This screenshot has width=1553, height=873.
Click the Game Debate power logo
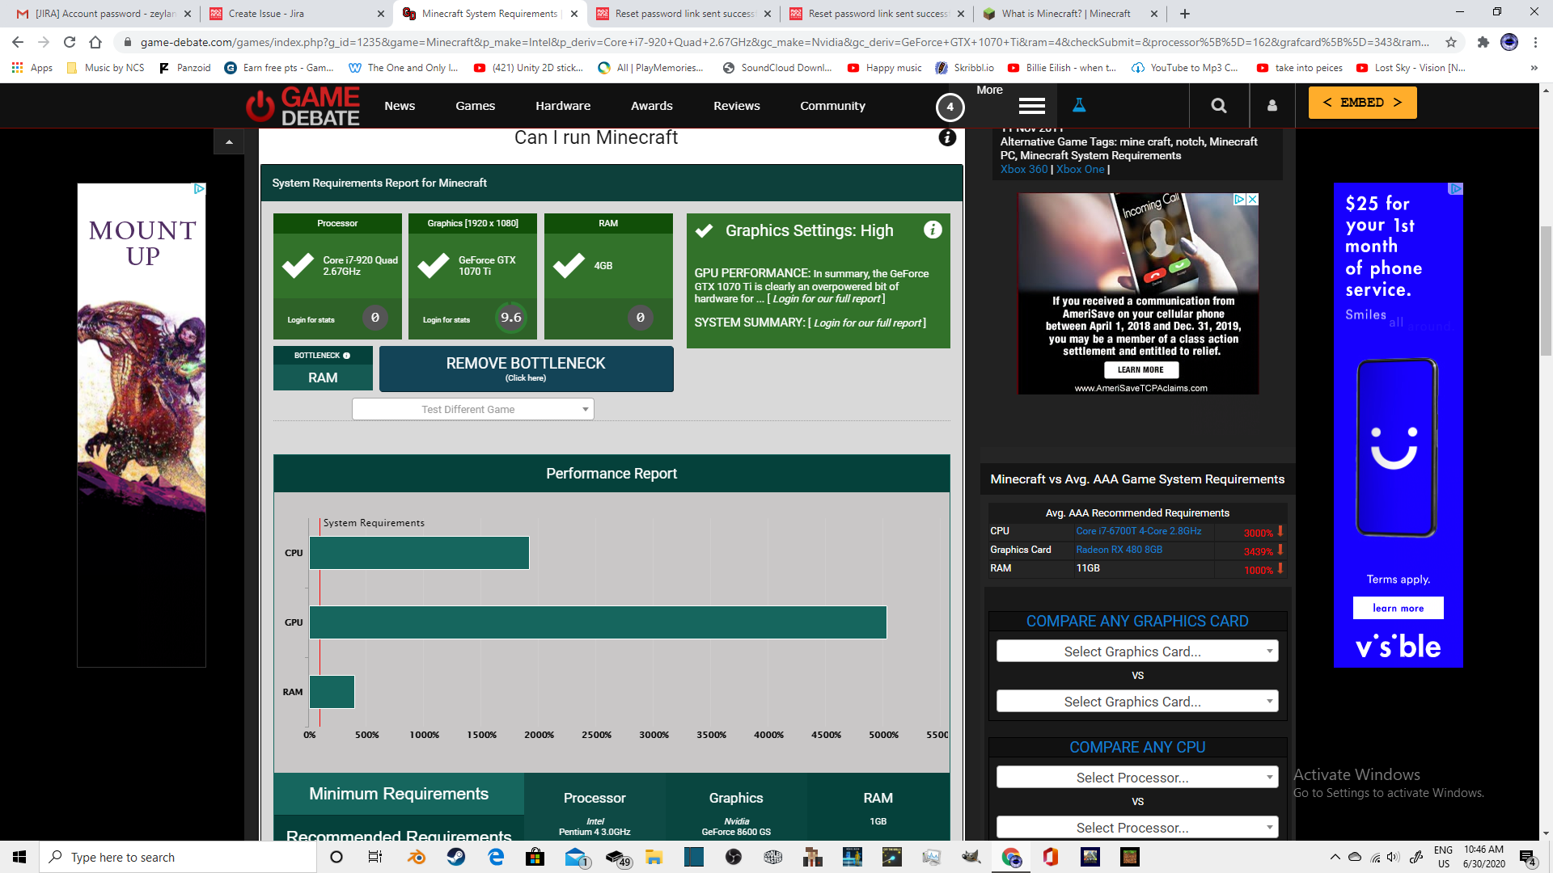click(x=260, y=106)
